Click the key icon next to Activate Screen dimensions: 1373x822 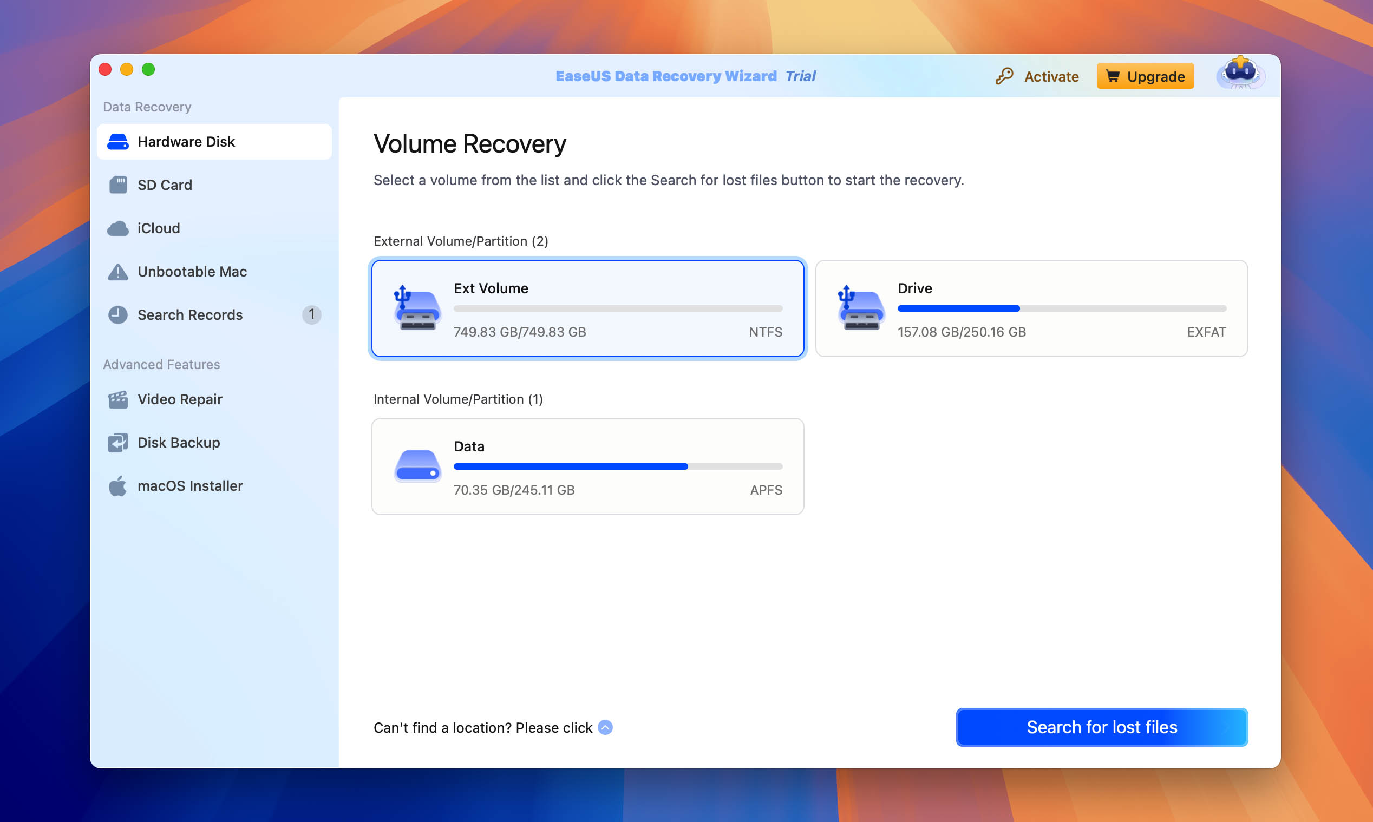(1005, 76)
